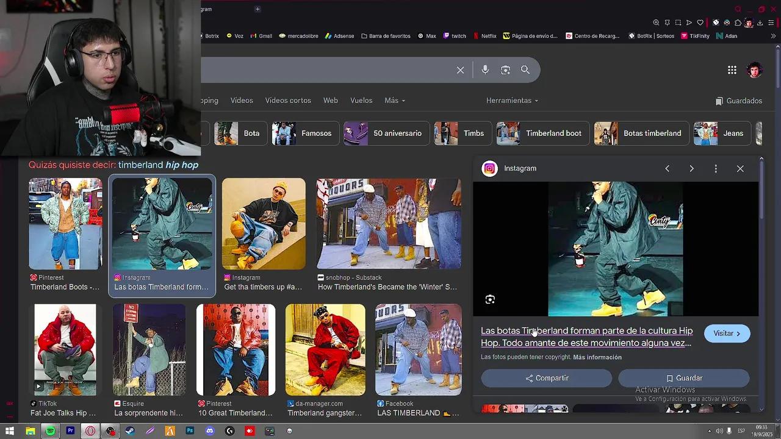The height and width of the screenshot is (439, 781).
Task: Open the Google account avatar
Action: tap(755, 70)
